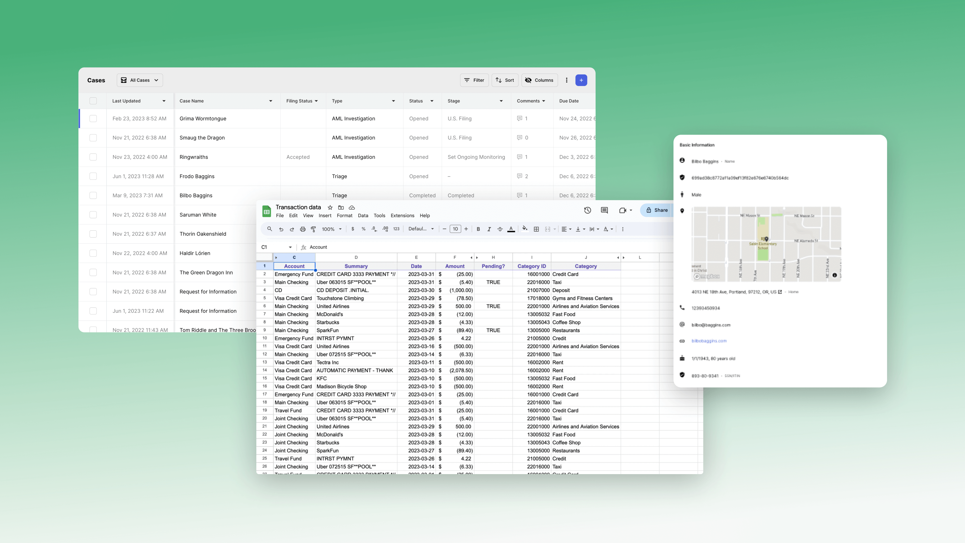Image resolution: width=965 pixels, height=543 pixels.
Task: Open the Format menu in spreadsheet
Action: click(345, 215)
